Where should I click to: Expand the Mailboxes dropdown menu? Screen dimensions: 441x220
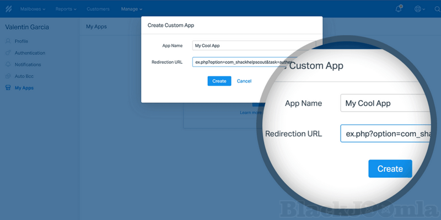click(x=33, y=9)
